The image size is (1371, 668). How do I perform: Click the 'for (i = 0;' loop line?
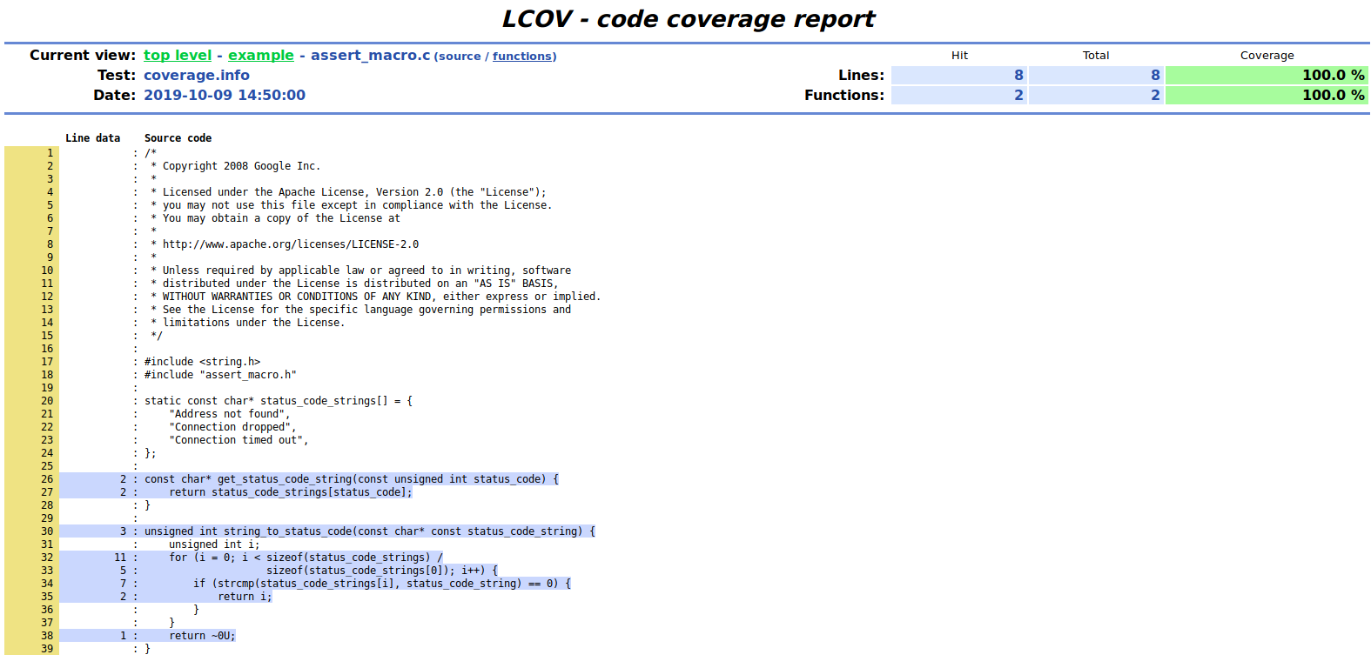coord(306,558)
